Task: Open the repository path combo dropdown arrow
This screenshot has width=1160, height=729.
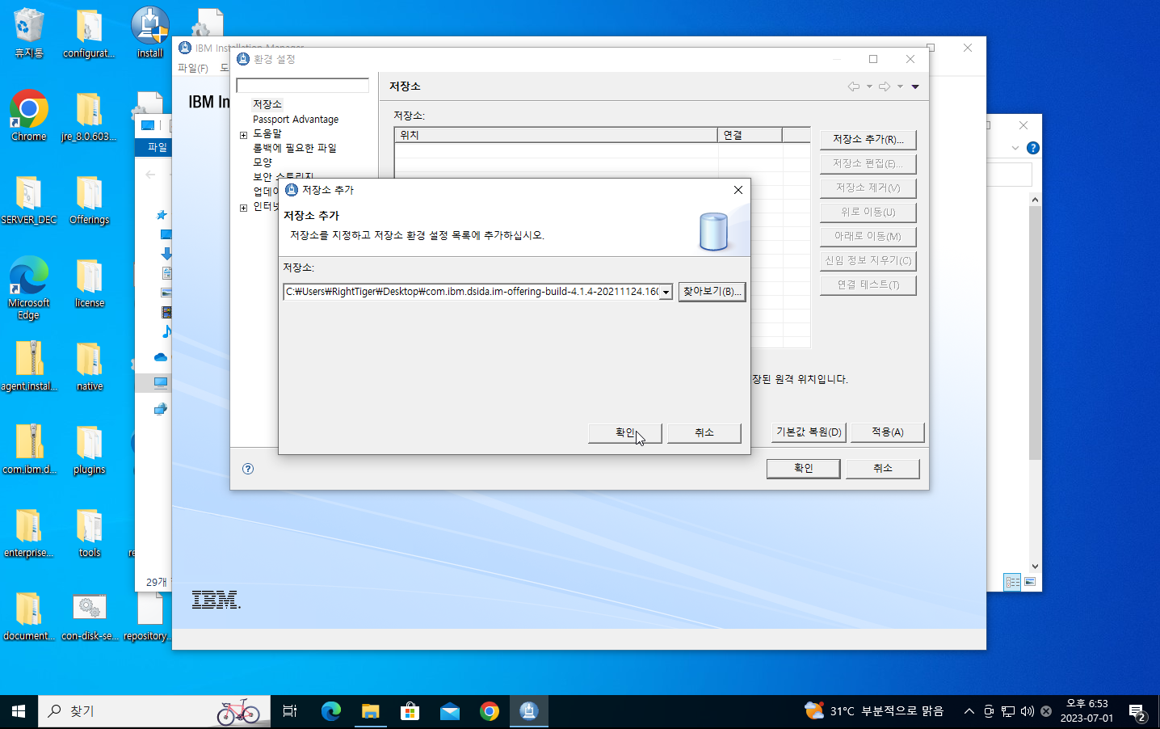Action: [666, 293]
